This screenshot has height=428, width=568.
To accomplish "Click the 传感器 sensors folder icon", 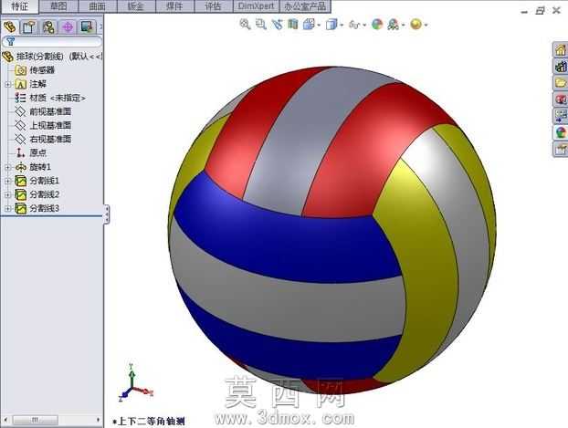I will pos(21,70).
